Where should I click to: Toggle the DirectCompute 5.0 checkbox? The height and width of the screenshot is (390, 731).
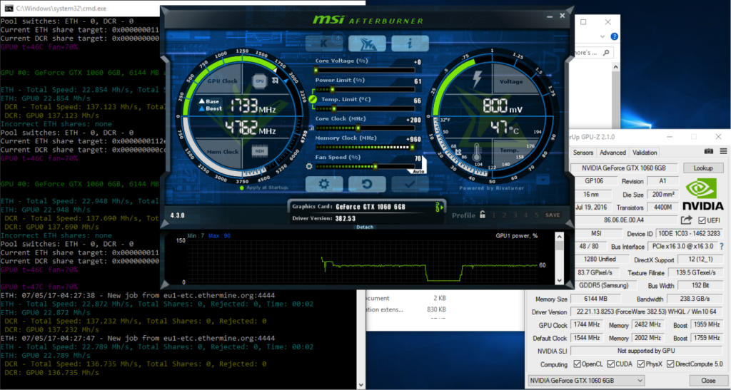click(x=670, y=364)
